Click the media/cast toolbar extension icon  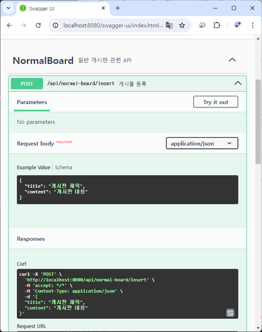click(202, 25)
